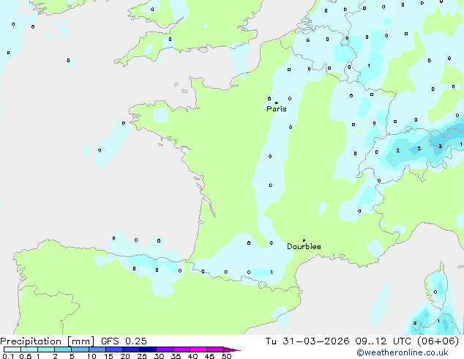Select the 25 mm dark blue legend swatch
The width and height of the screenshot is (464, 359).
[x=148, y=349]
